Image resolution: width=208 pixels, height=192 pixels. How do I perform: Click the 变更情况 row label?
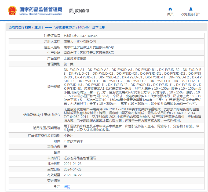(x=54, y=181)
